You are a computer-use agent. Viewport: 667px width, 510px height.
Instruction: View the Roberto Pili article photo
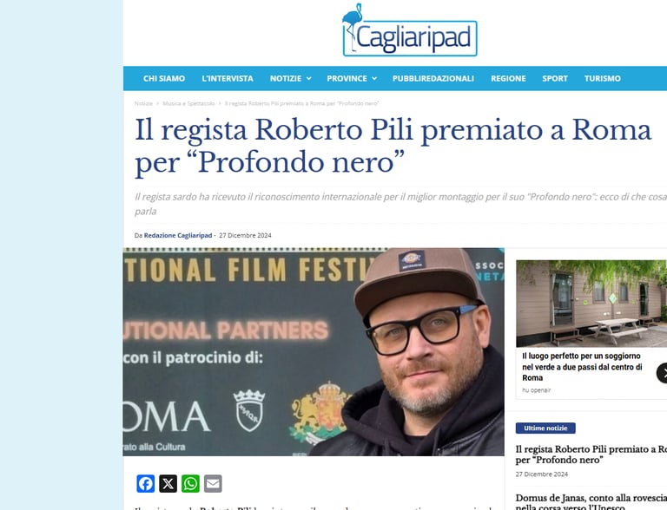click(314, 352)
